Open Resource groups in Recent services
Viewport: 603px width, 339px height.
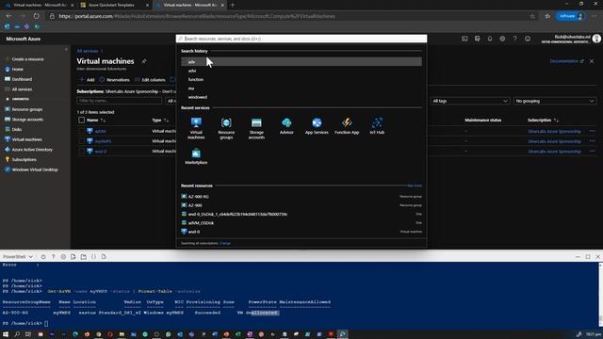point(226,128)
